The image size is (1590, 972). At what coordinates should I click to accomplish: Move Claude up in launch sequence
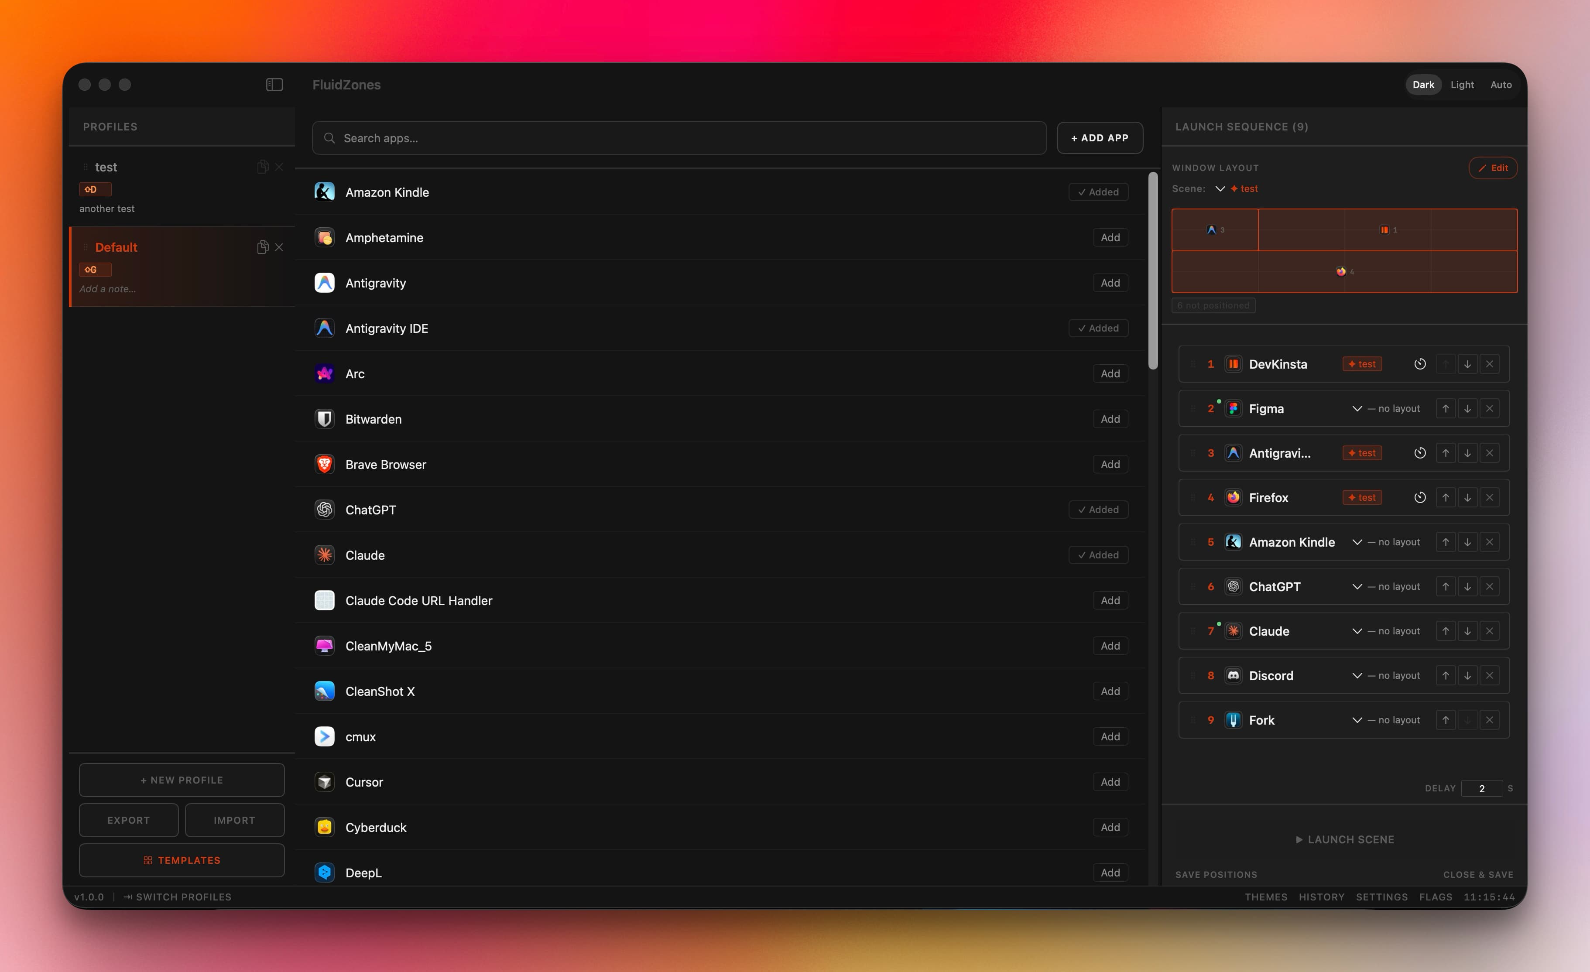pos(1446,631)
